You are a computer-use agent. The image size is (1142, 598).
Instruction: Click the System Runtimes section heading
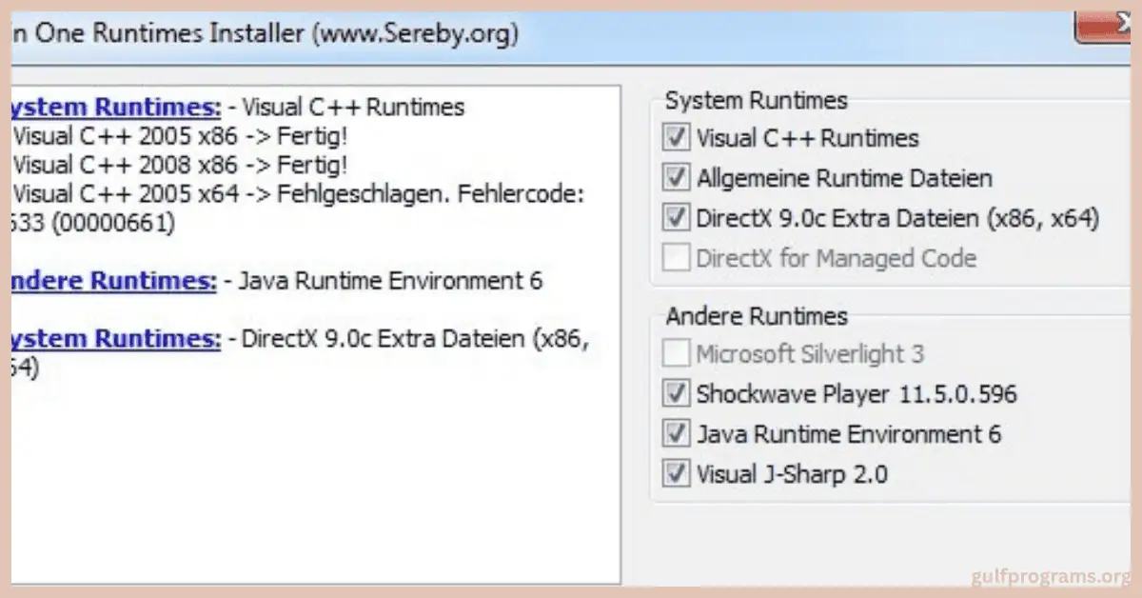757,100
